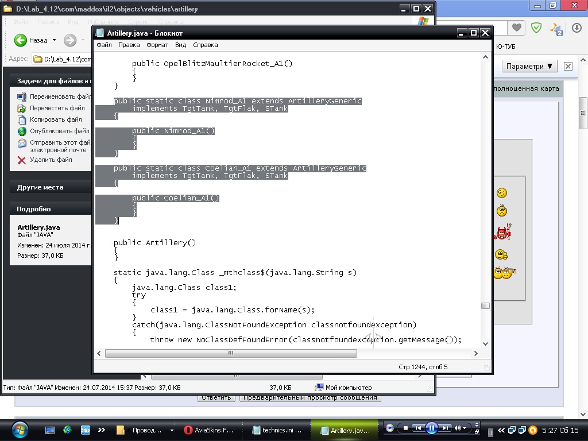Expand hidden system tray icons chevron
Image resolution: width=588 pixels, height=441 pixels.
[501, 430]
